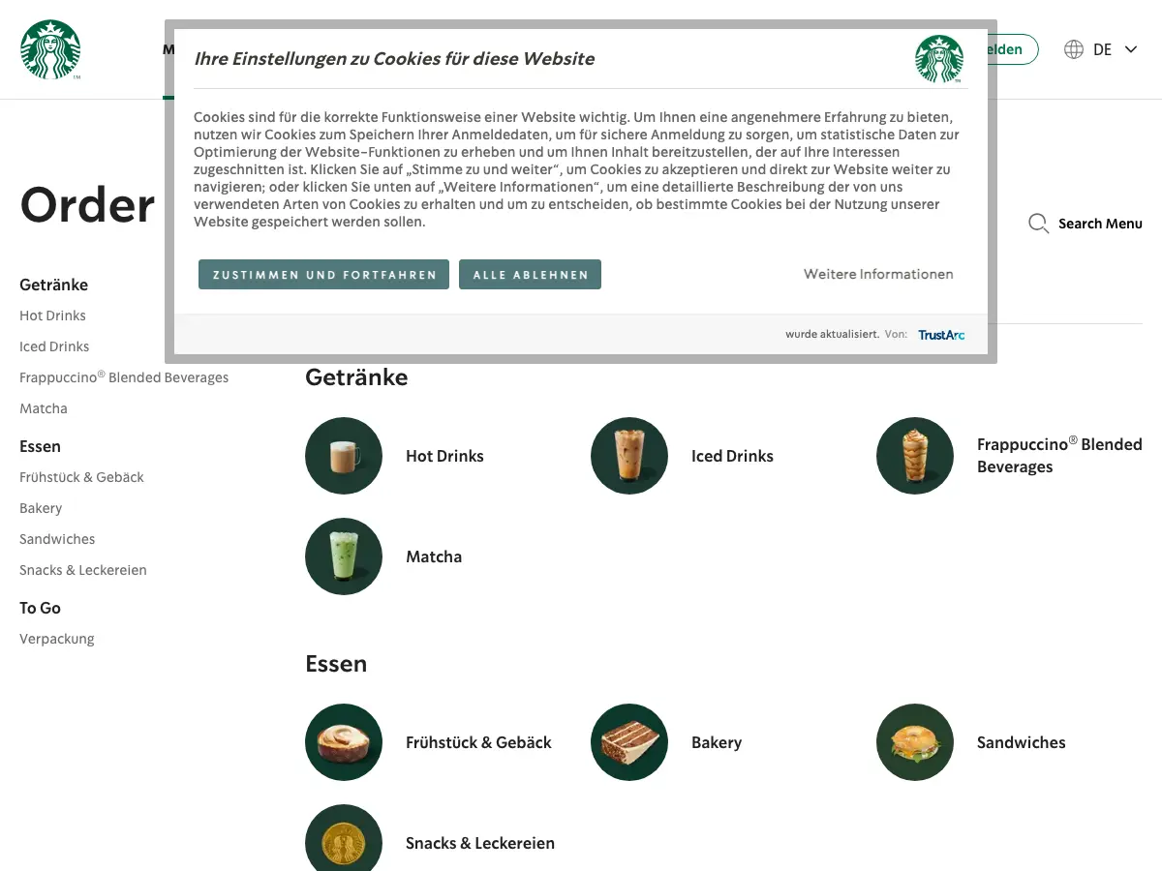Click the partially hidden Anmelden button
The height and width of the screenshot is (871, 1162).
coord(1013,49)
